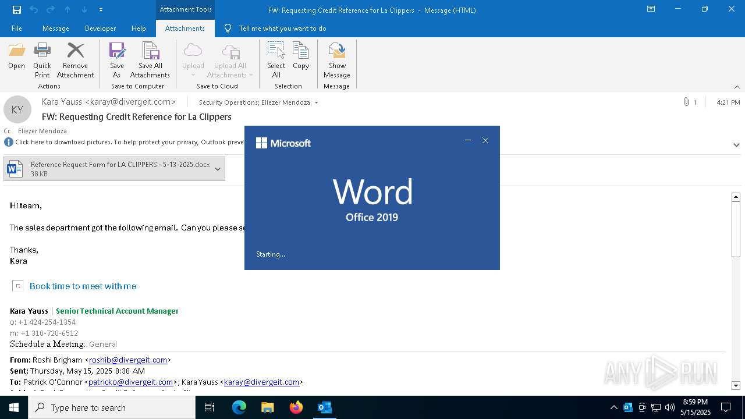The height and width of the screenshot is (419, 745).
Task: Open Ribbon Display Options in the title bar
Action: (651, 9)
